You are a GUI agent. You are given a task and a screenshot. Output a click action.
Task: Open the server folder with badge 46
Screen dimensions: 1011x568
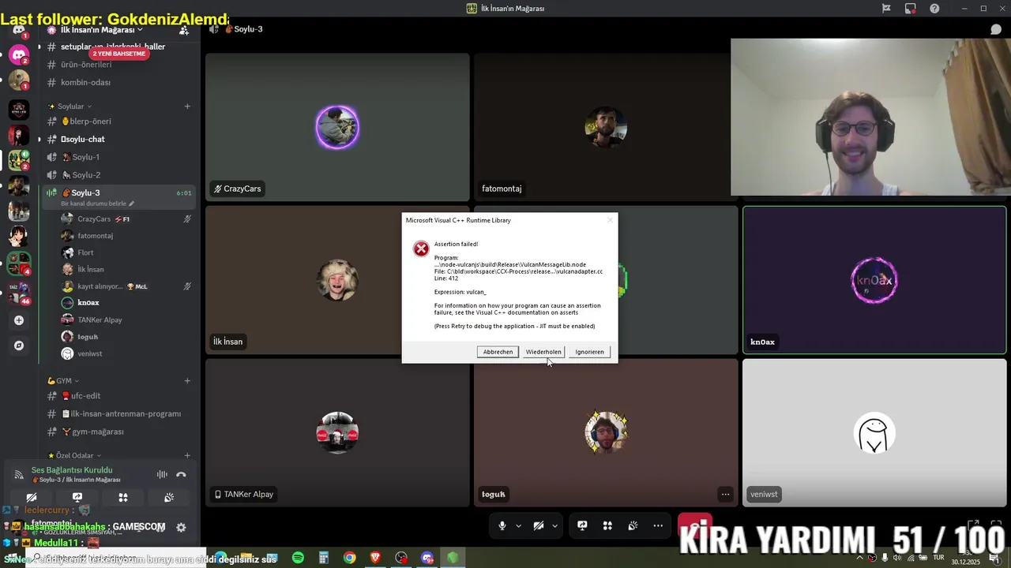click(x=19, y=292)
